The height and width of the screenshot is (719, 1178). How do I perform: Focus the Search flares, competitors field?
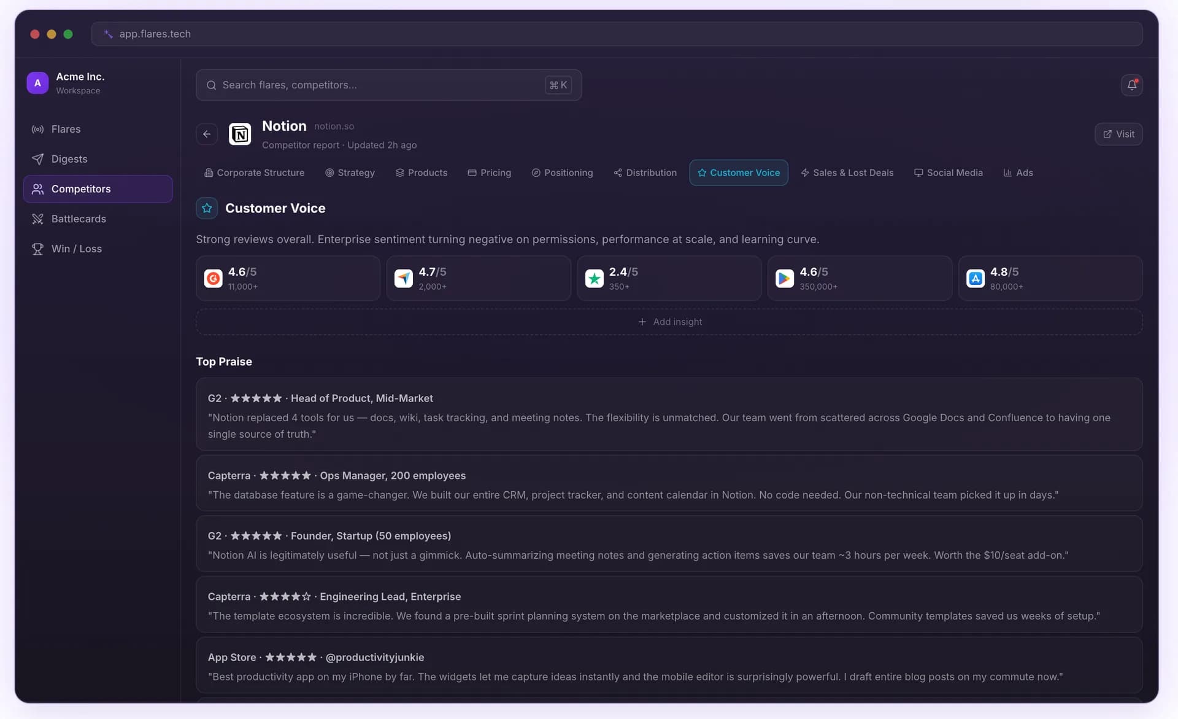[x=388, y=85]
